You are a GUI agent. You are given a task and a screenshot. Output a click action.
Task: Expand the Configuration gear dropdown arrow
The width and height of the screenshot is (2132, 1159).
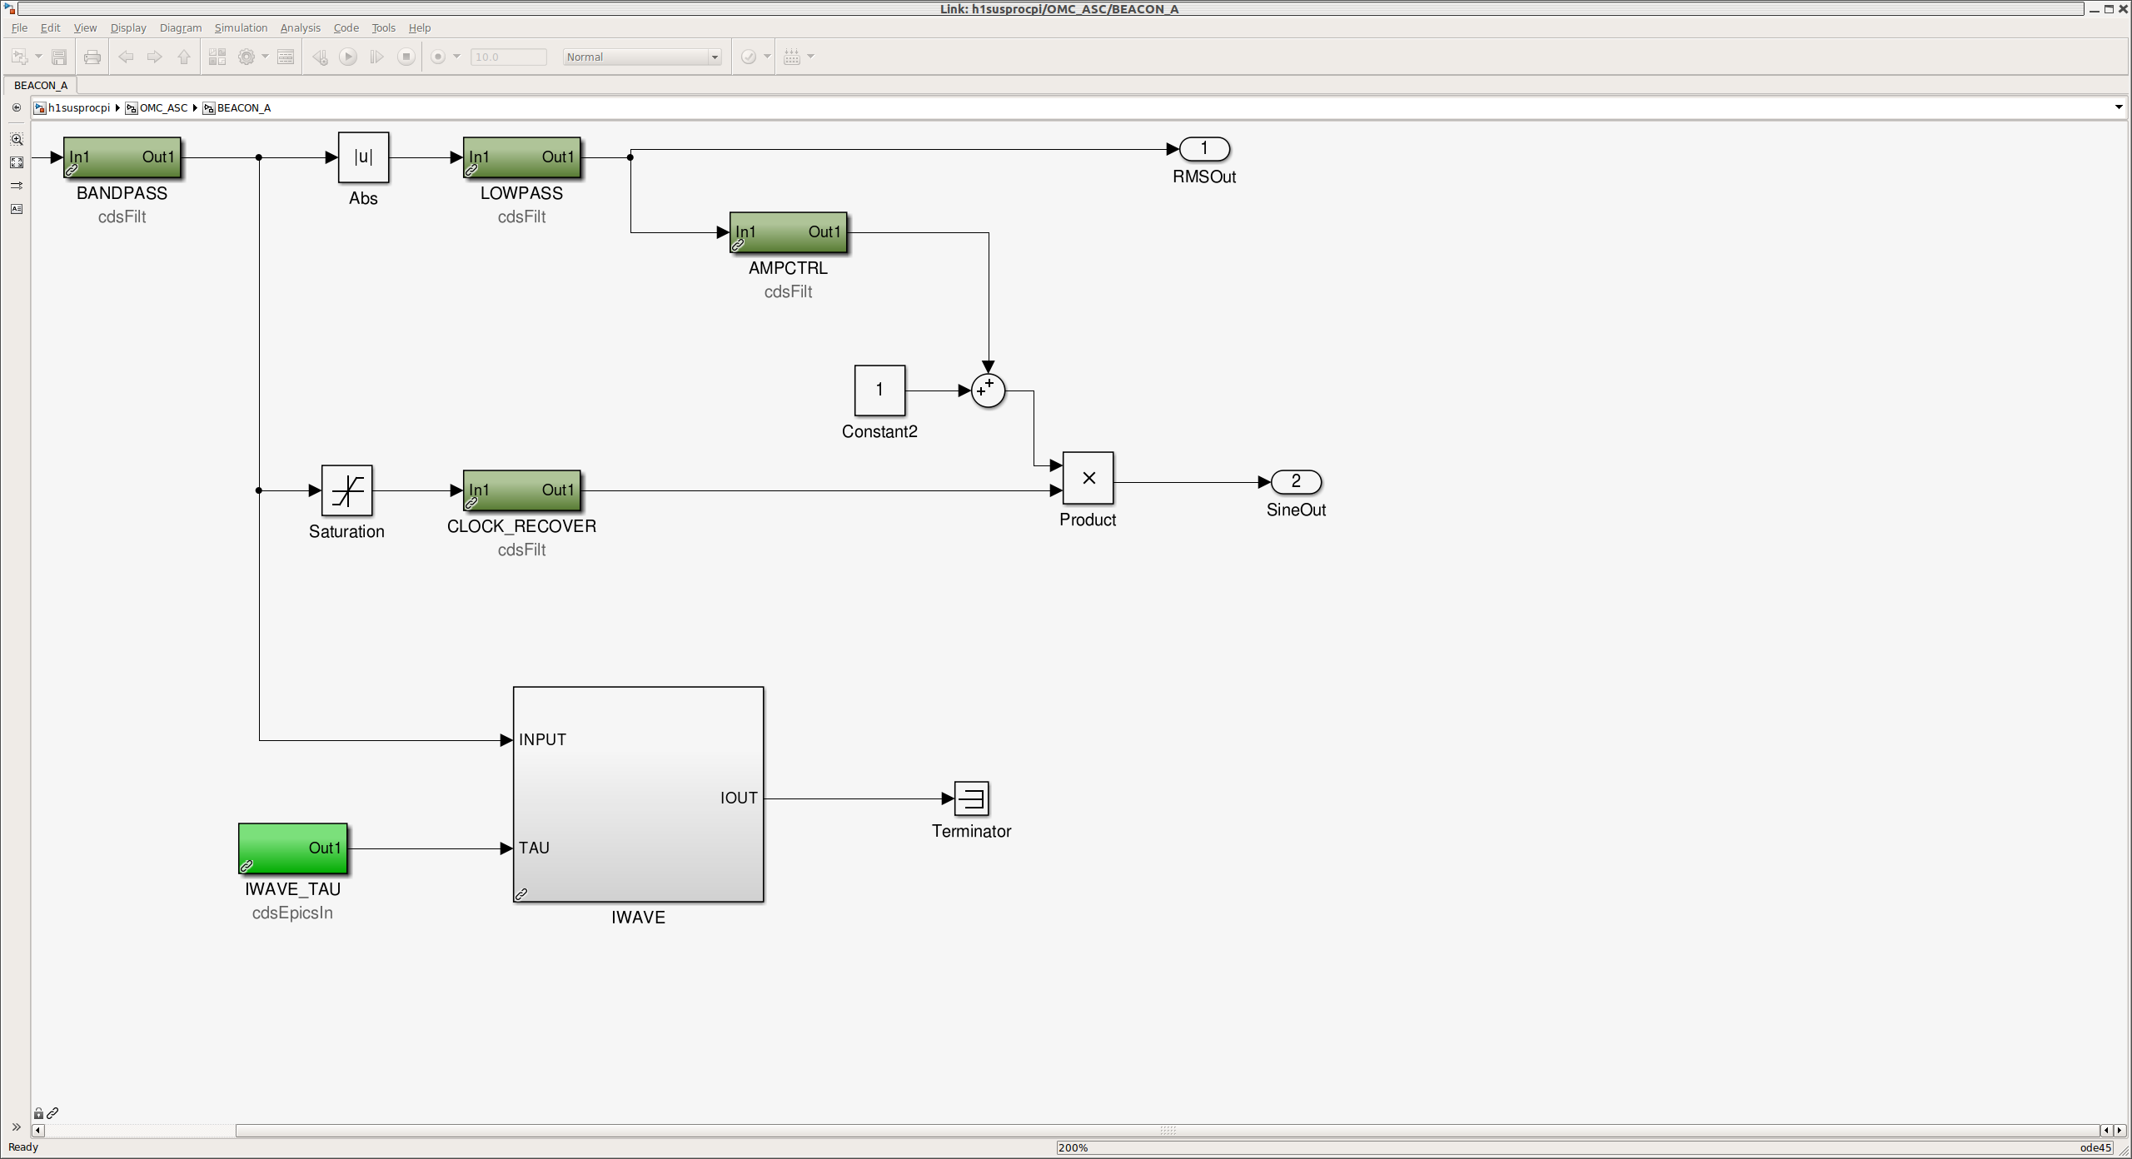(265, 57)
